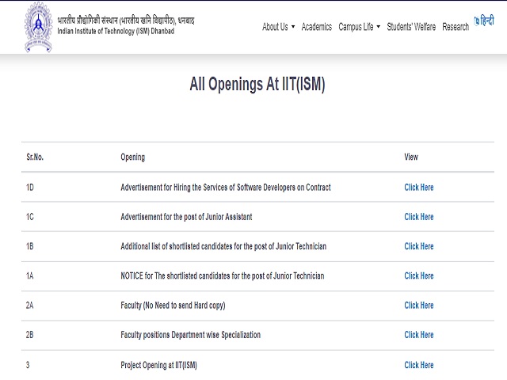The image size is (507, 380).
Task: Click the serial number cell '1B'
Action: tap(30, 246)
